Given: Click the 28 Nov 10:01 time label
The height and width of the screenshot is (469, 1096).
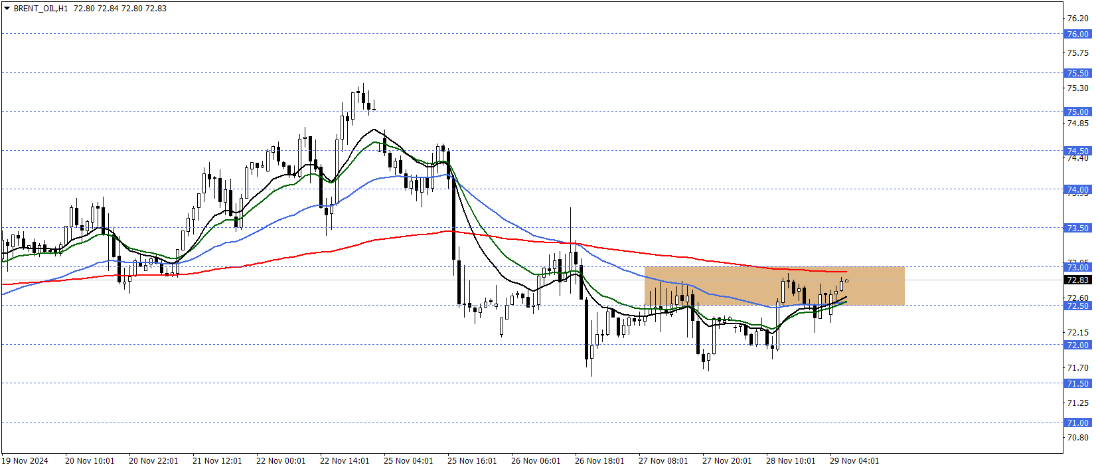Looking at the screenshot, I should [791, 461].
